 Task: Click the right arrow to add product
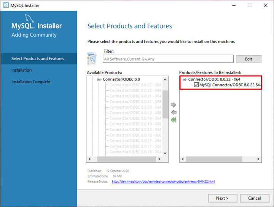pos(174,104)
